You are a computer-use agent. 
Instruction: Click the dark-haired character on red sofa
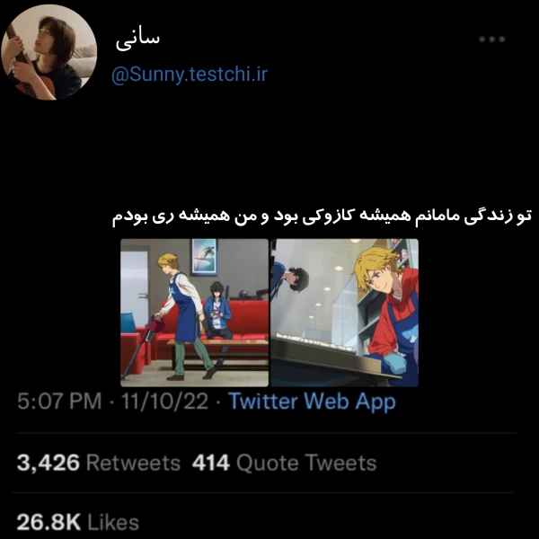217,311
